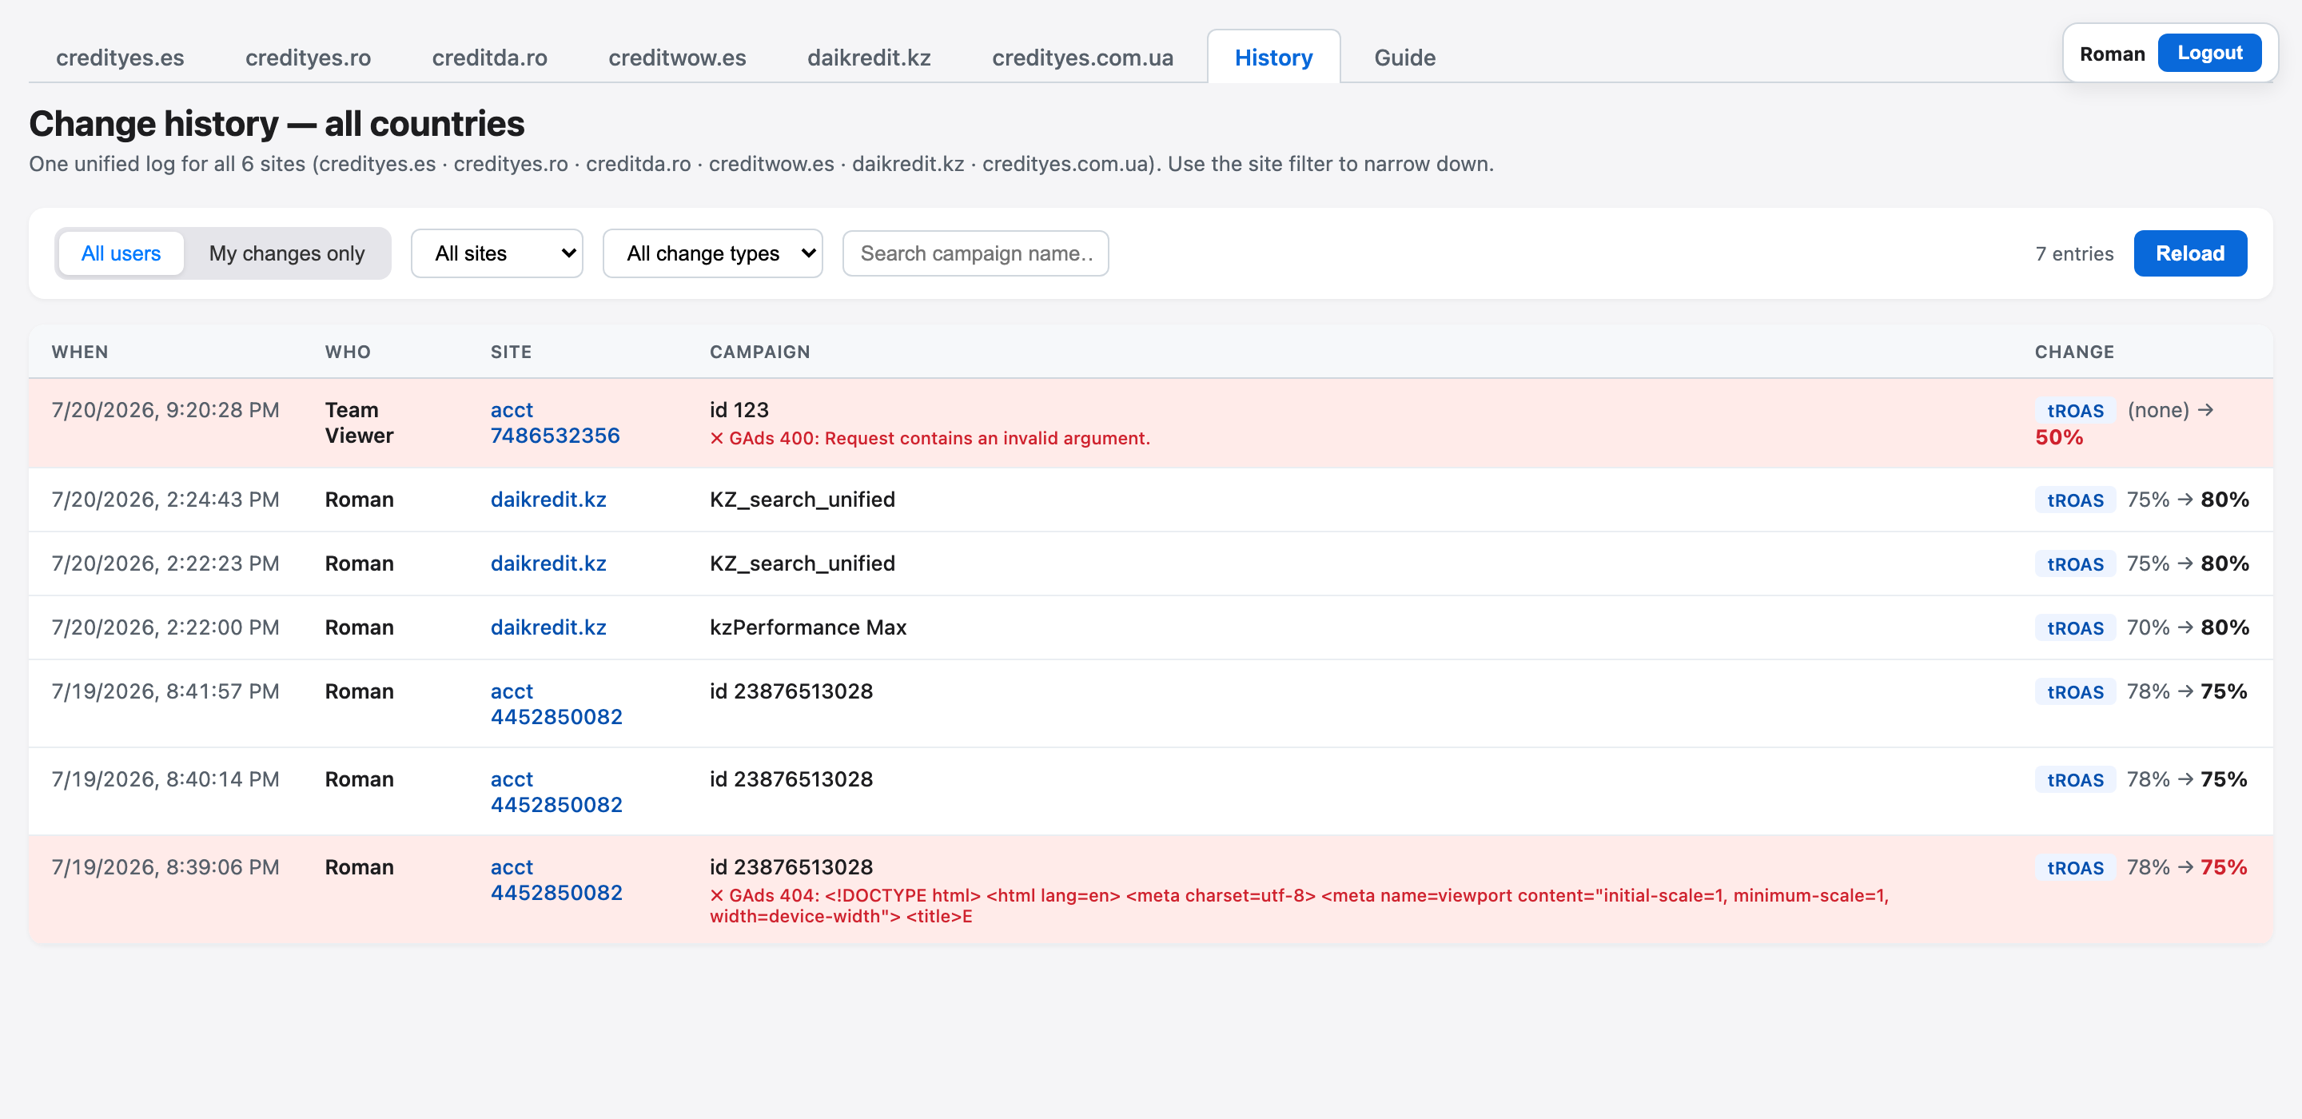
Task: Go to the daikredit.kz tab
Action: coord(869,58)
